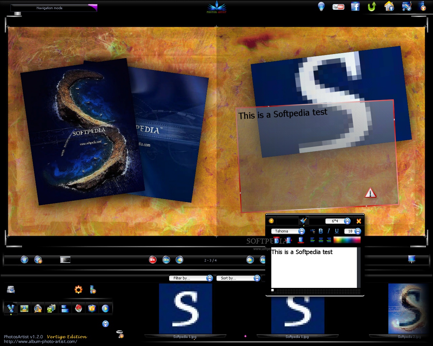433x346 pixels.
Task: Open the YouTube link icon
Action: tap(338, 7)
